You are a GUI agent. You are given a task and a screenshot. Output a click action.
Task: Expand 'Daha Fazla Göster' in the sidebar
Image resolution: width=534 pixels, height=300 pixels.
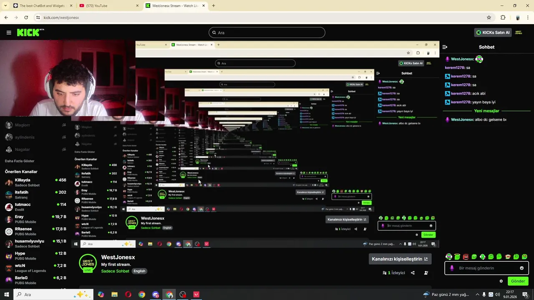click(x=20, y=161)
